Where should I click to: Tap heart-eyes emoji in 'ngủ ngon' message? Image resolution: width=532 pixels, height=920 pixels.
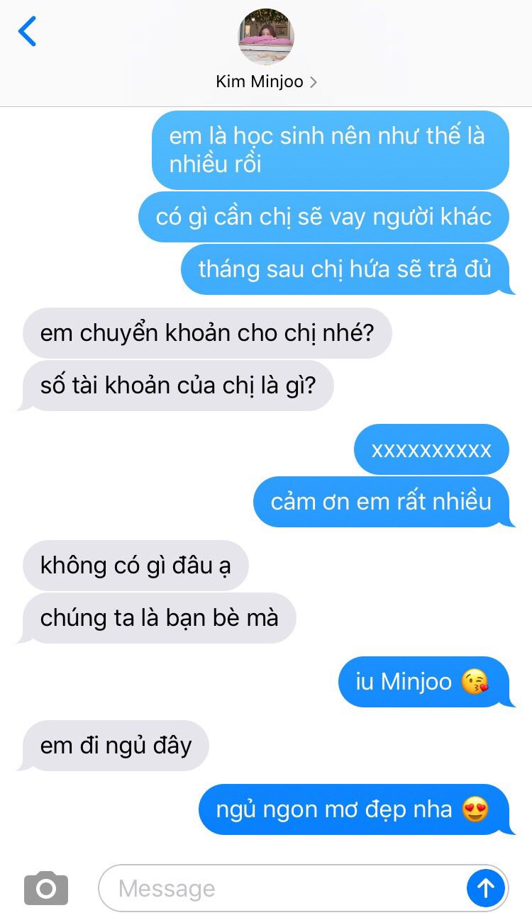point(475,809)
